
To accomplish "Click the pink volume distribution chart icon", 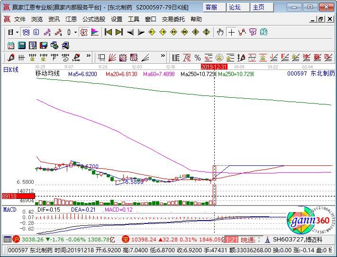I will (x=95, y=32).
